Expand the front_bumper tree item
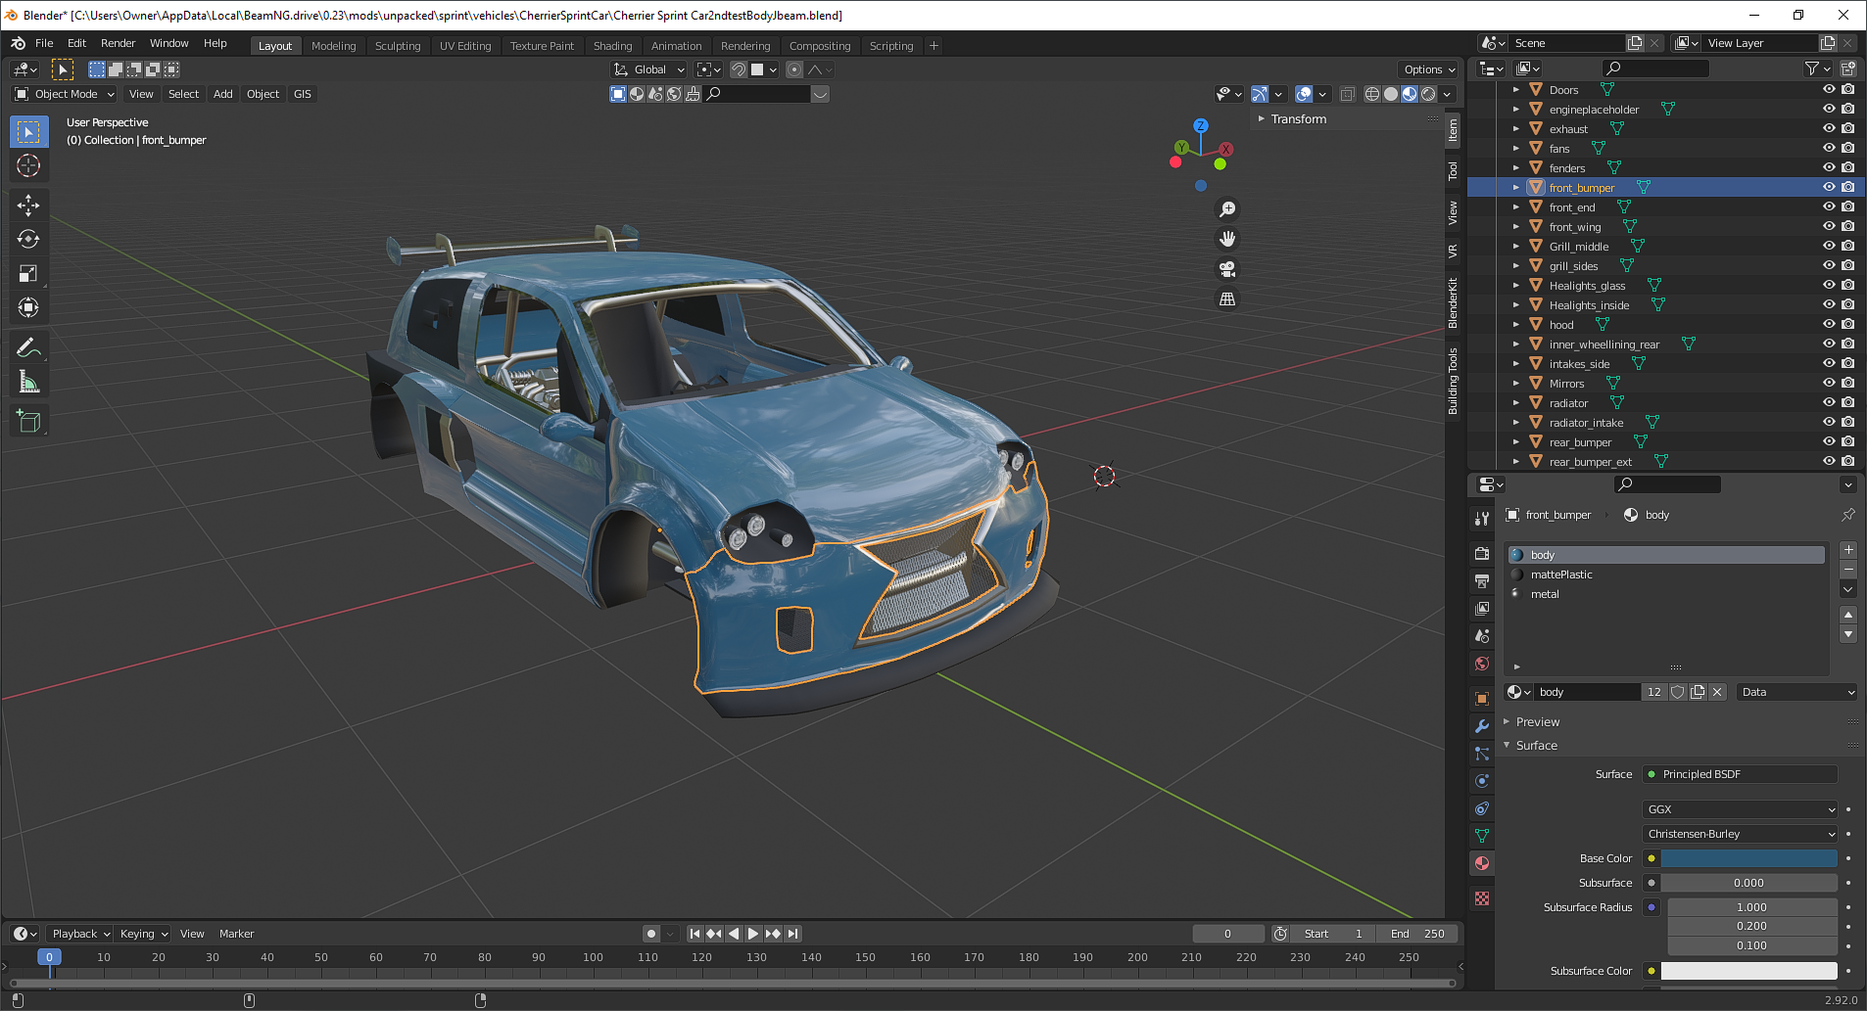Viewport: 1867px width, 1011px height. [1516, 187]
